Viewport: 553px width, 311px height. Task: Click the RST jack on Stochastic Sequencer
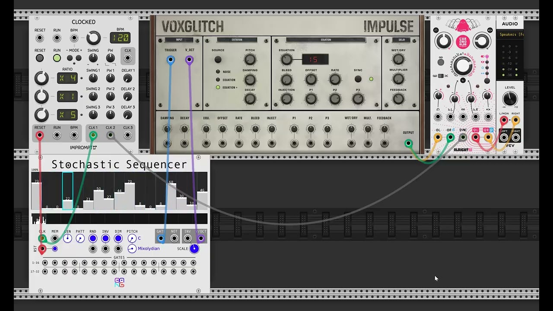42,249
